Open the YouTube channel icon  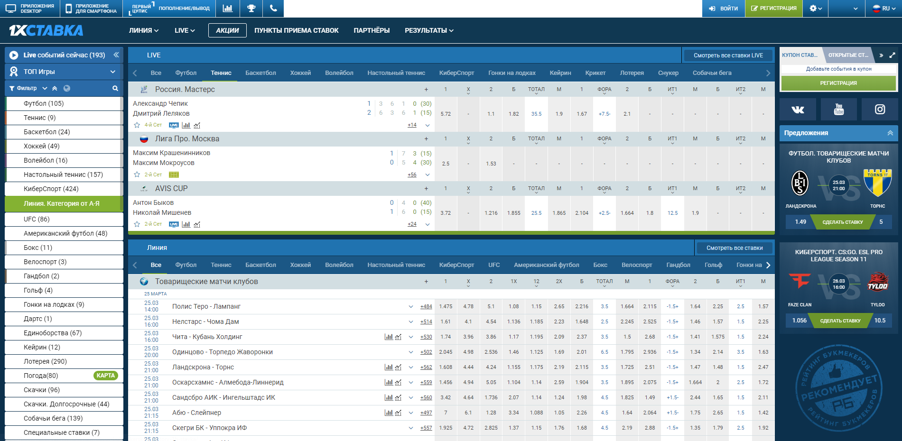(x=838, y=110)
